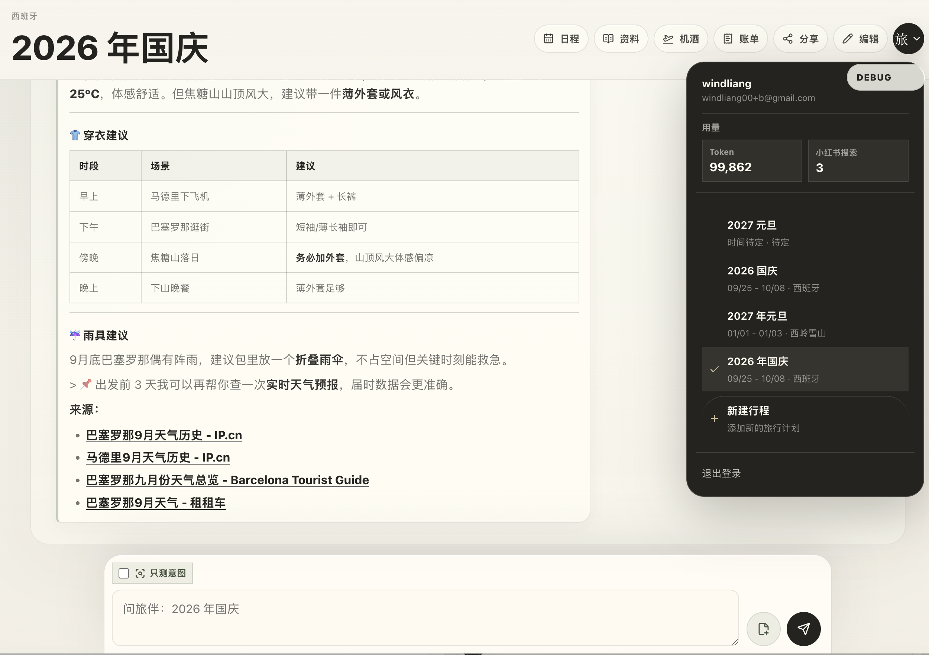
Task: Click the 薄外套 + 长裤 table cell
Action: tap(433, 196)
